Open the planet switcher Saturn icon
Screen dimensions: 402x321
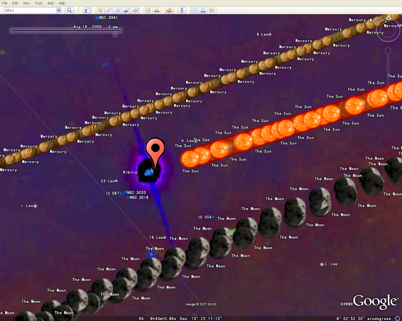[x=169, y=10]
